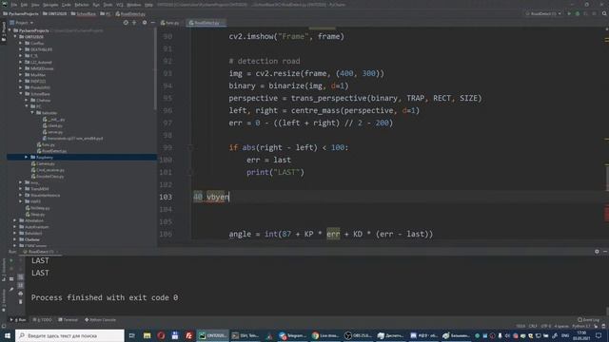Open the Terminal tool window

coord(68,320)
